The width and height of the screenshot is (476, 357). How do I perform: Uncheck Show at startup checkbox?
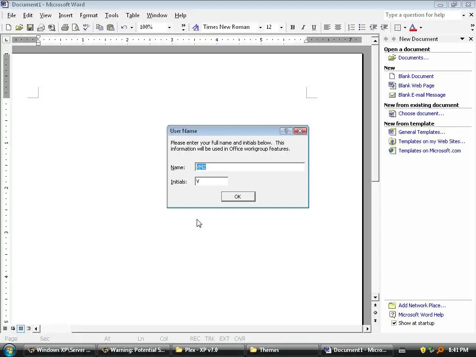pos(394,323)
